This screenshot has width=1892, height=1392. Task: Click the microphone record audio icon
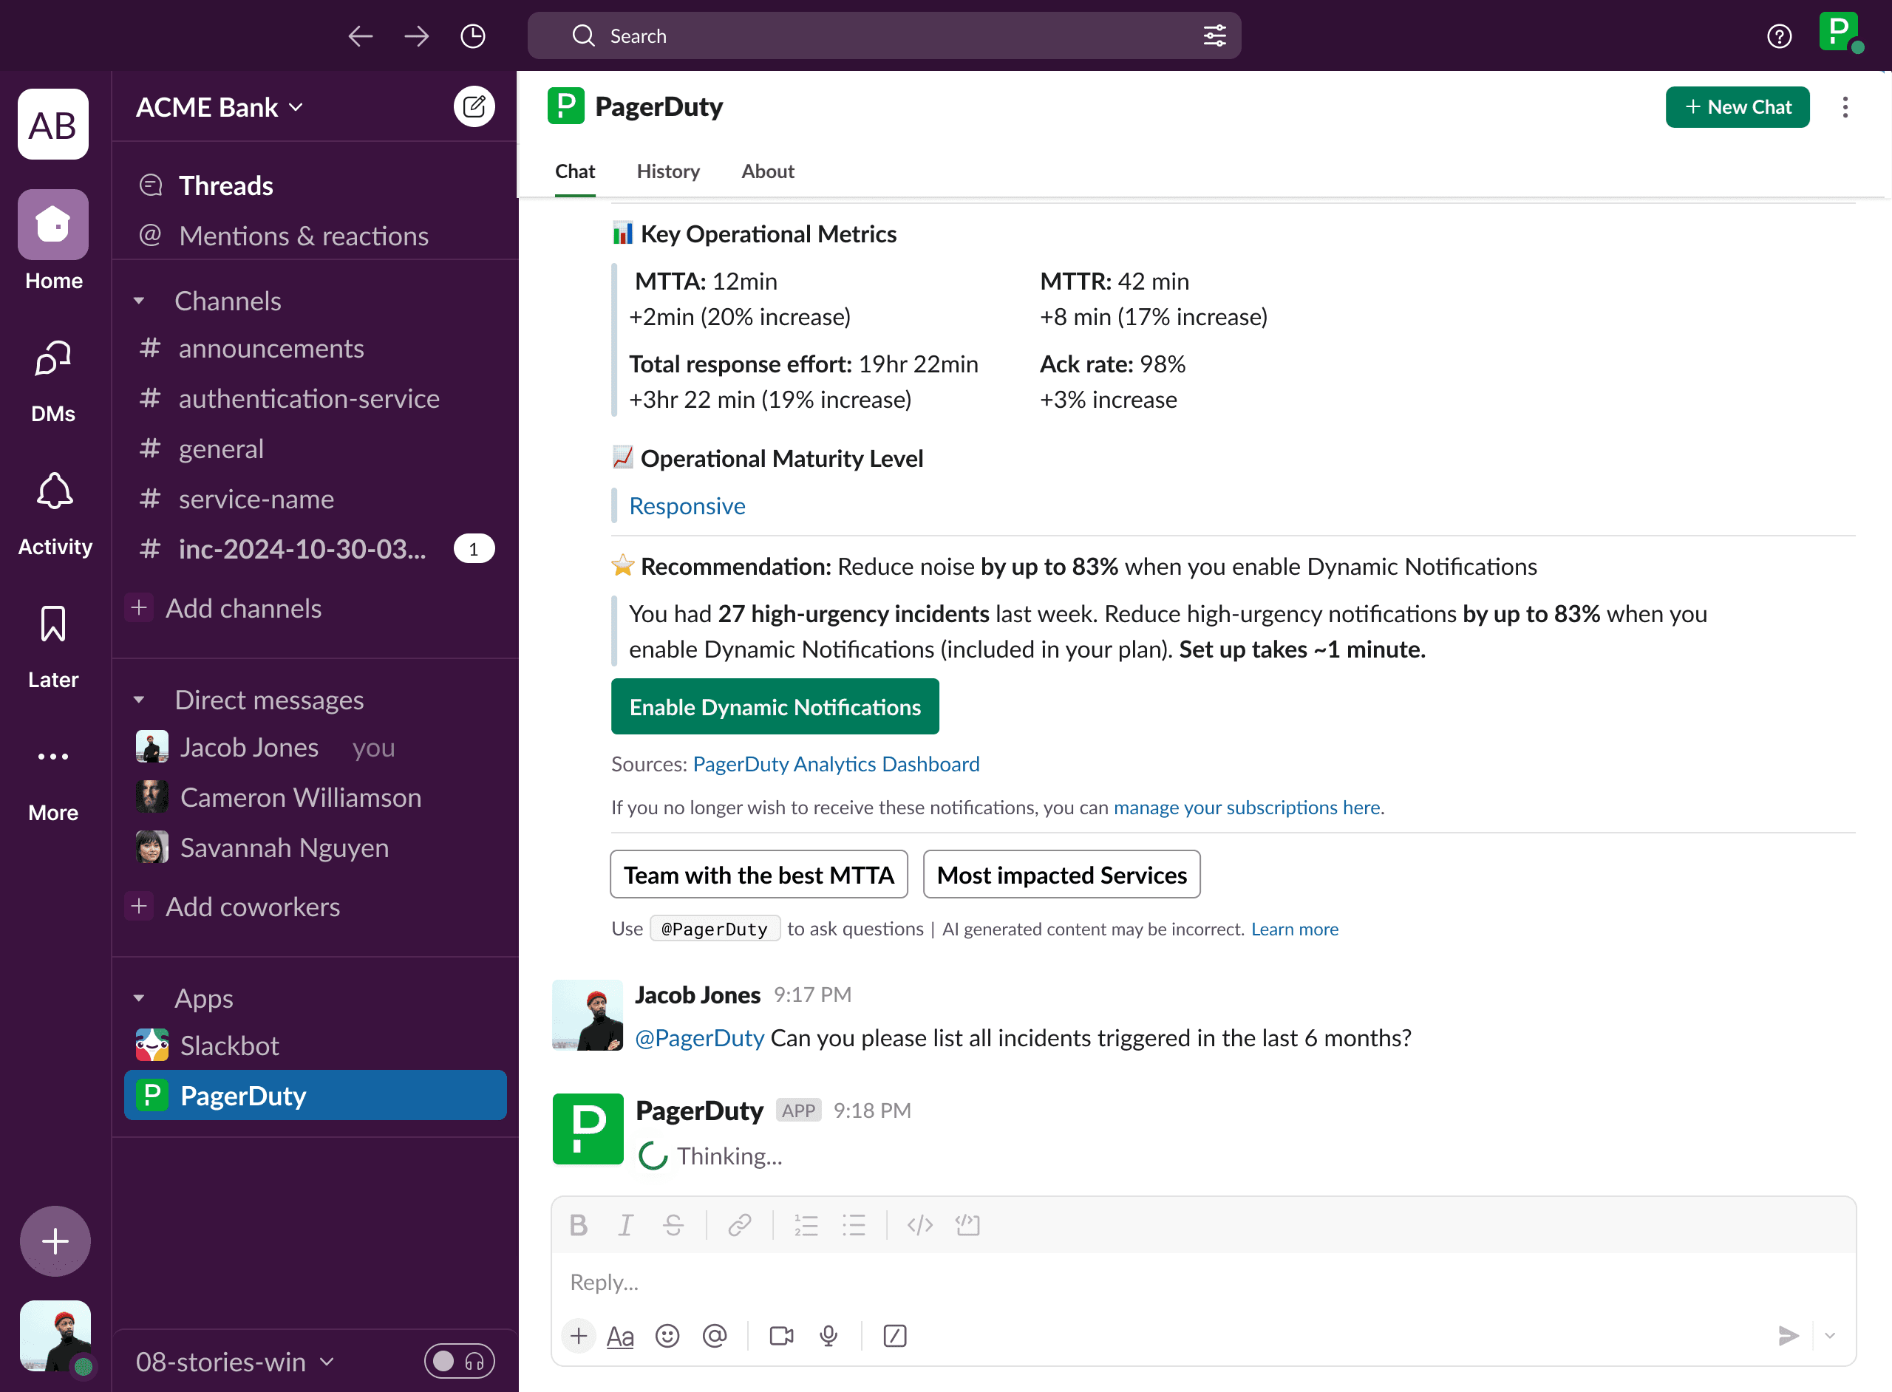pyautogui.click(x=828, y=1336)
